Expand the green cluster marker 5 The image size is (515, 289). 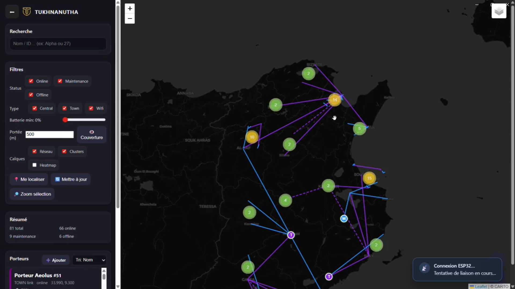coord(359,129)
